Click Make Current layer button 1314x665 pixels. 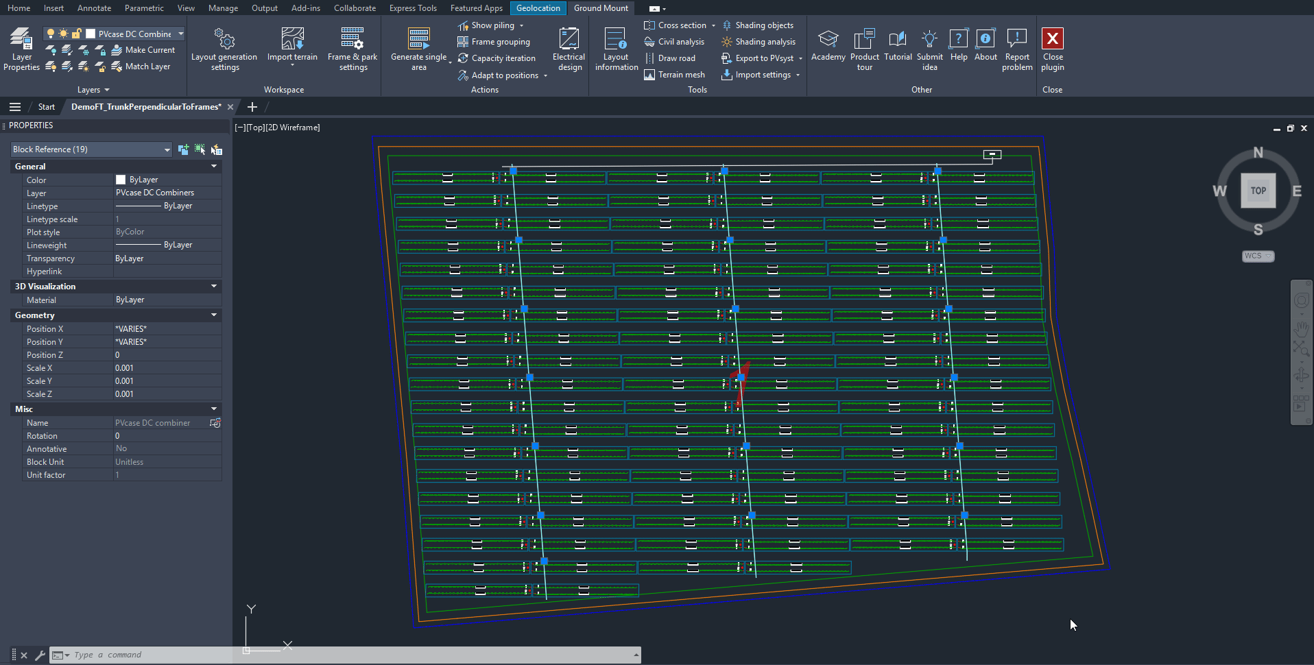click(x=143, y=50)
